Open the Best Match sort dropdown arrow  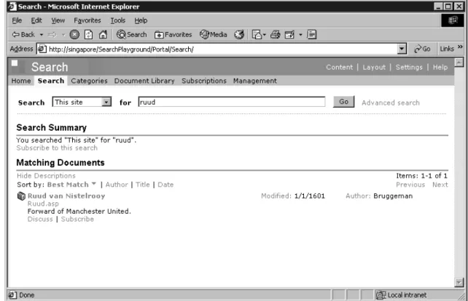94,184
